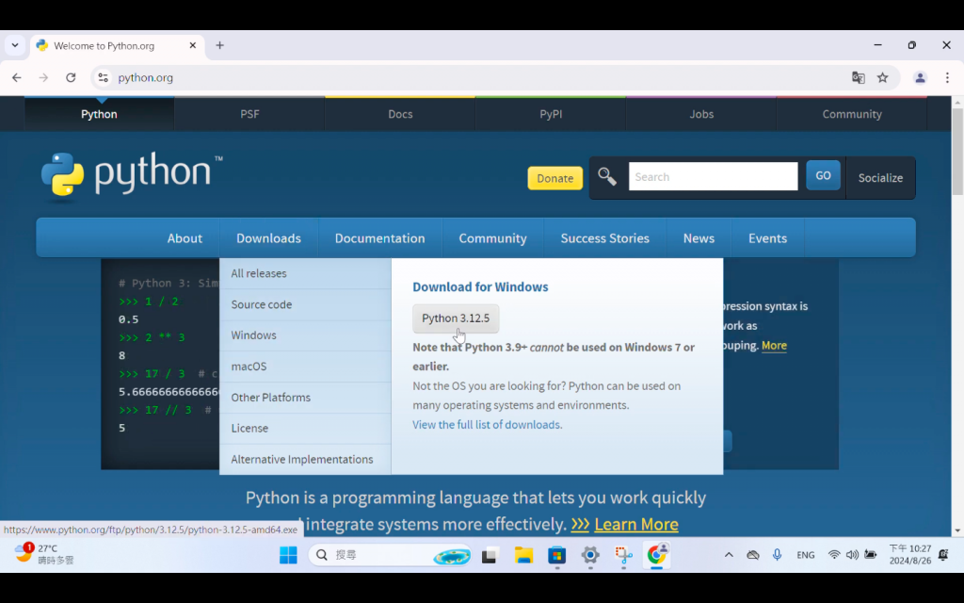Screen dimensions: 964x603
Task: Open View the full list of downloads
Action: click(487, 425)
